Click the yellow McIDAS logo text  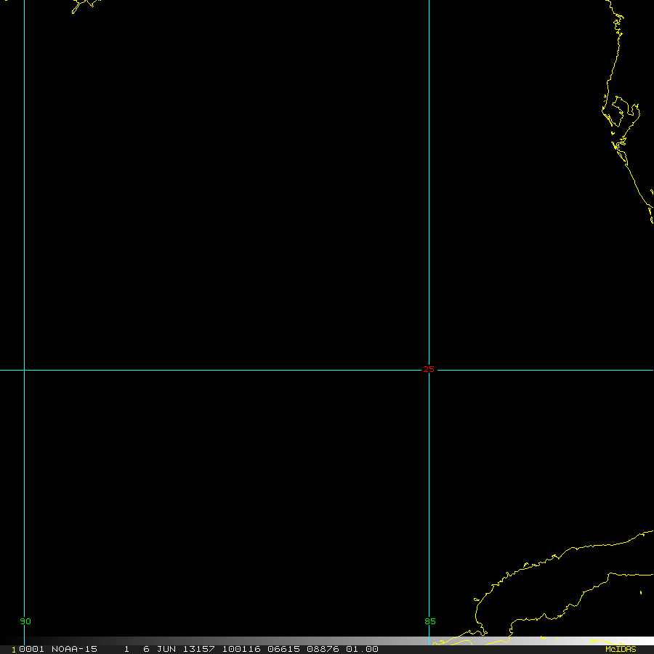621,649
